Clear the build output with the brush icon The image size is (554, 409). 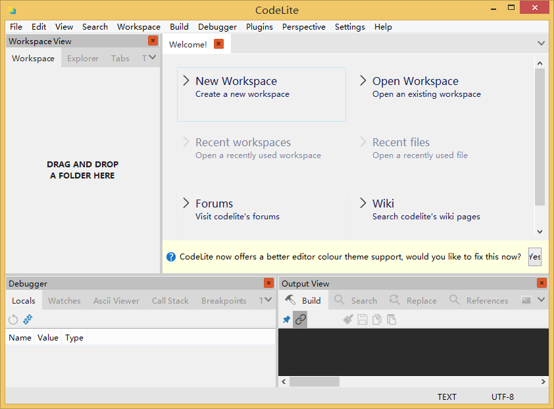click(x=347, y=319)
